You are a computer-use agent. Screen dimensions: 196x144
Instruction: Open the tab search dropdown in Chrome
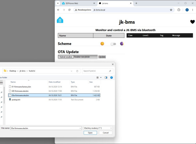pyautogui.click(x=58, y=3)
